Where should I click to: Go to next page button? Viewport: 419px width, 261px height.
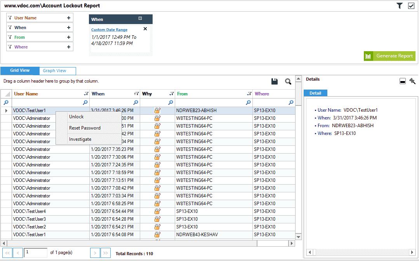tap(95, 253)
